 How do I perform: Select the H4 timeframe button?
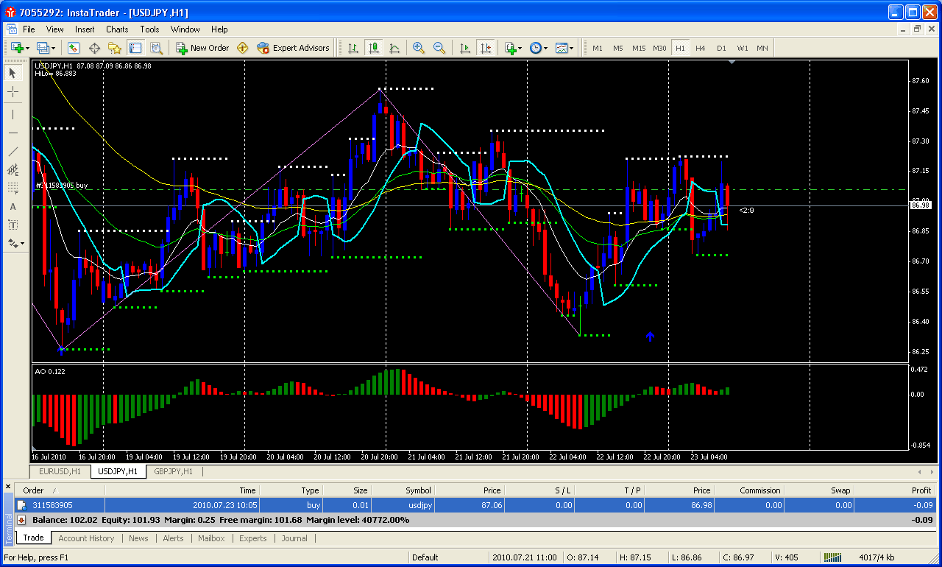700,48
